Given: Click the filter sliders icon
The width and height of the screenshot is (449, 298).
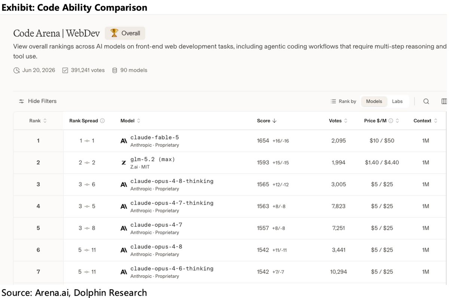Looking at the screenshot, I should point(22,101).
